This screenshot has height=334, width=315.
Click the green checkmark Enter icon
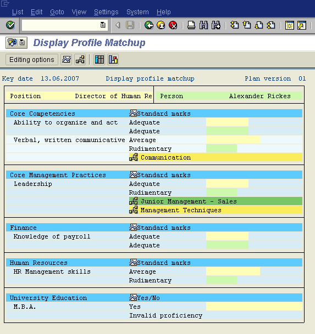10,25
